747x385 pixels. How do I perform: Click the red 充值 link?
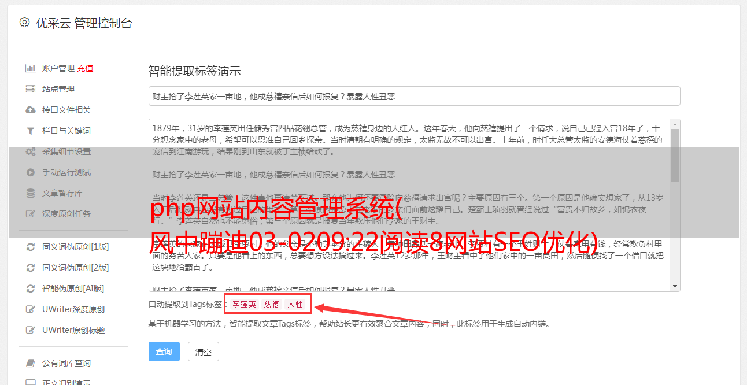pos(86,68)
